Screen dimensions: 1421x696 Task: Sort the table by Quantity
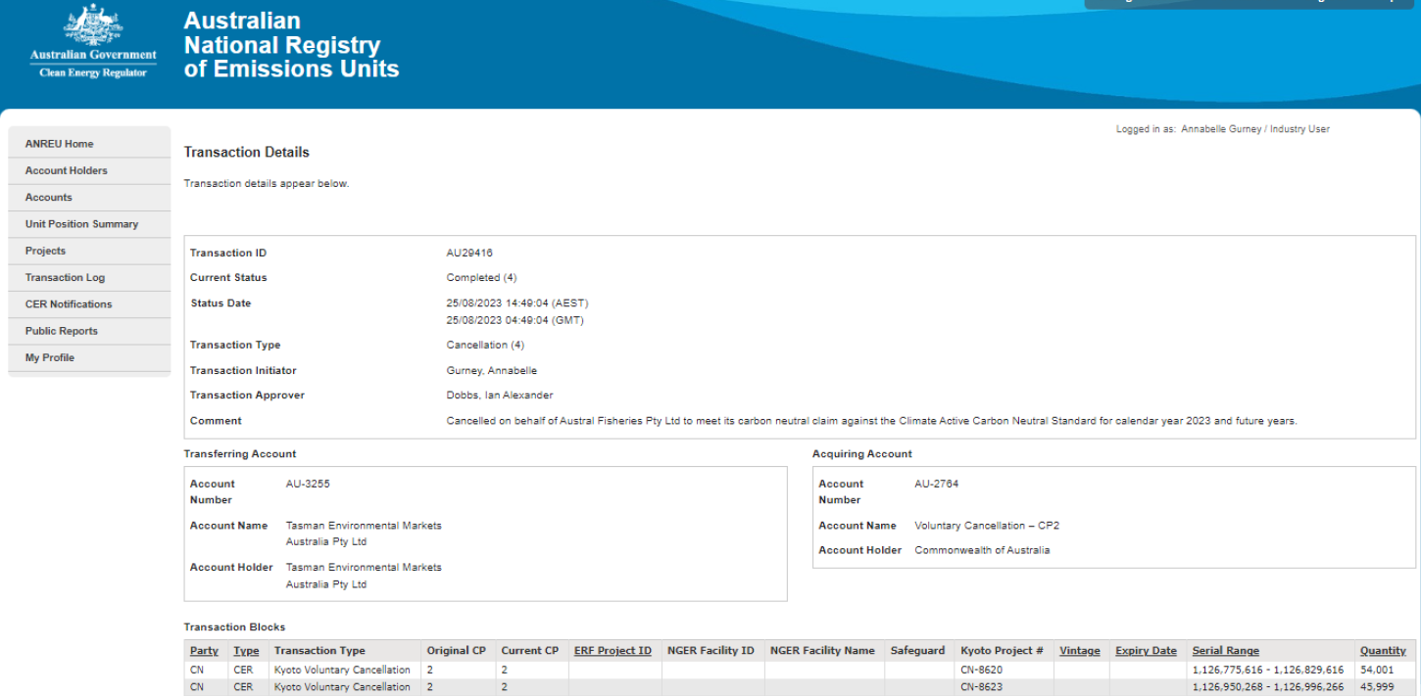point(1382,651)
